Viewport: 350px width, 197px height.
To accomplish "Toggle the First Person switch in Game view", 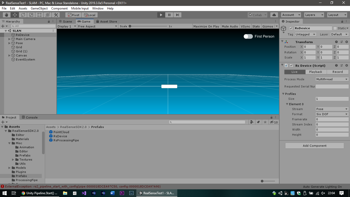I will [248, 36].
